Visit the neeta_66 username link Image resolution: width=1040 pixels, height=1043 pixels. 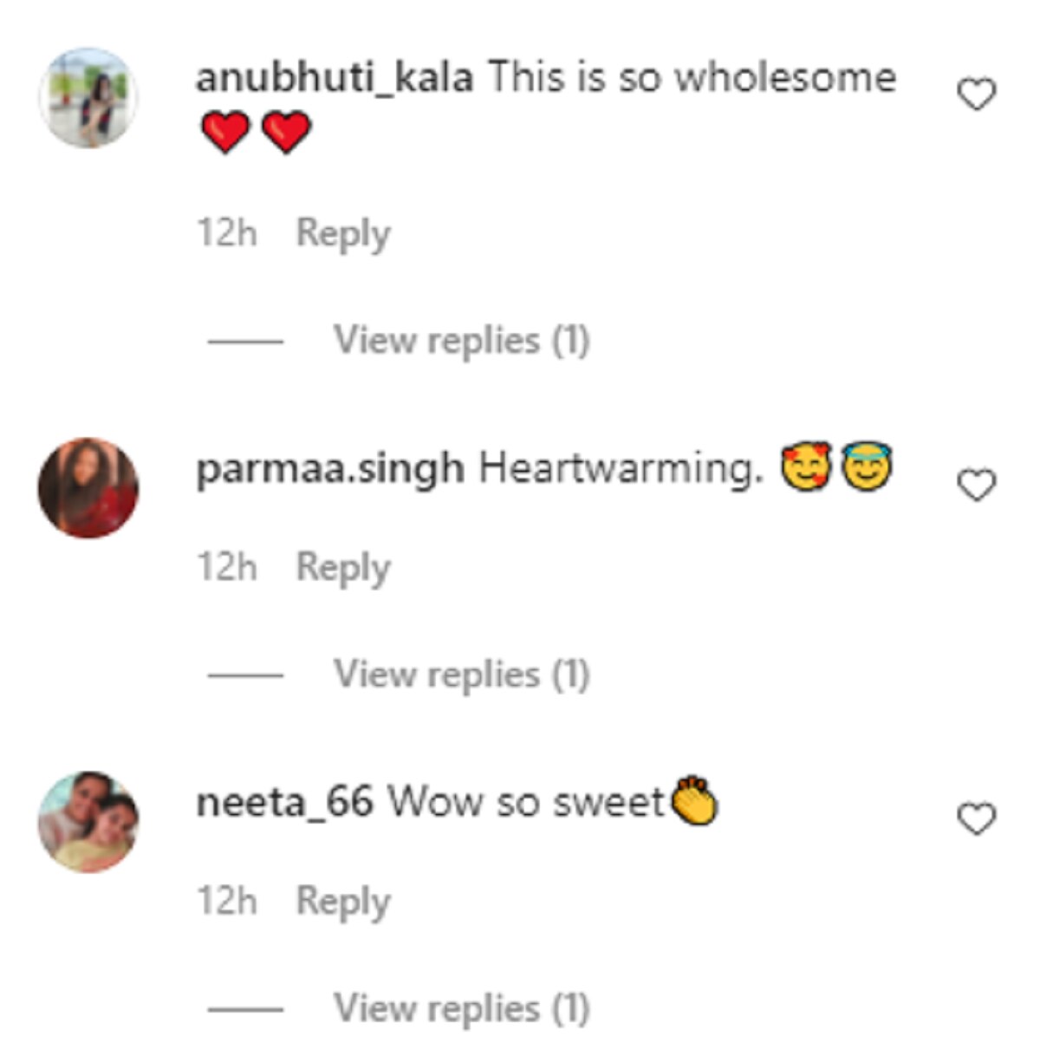[x=284, y=802]
